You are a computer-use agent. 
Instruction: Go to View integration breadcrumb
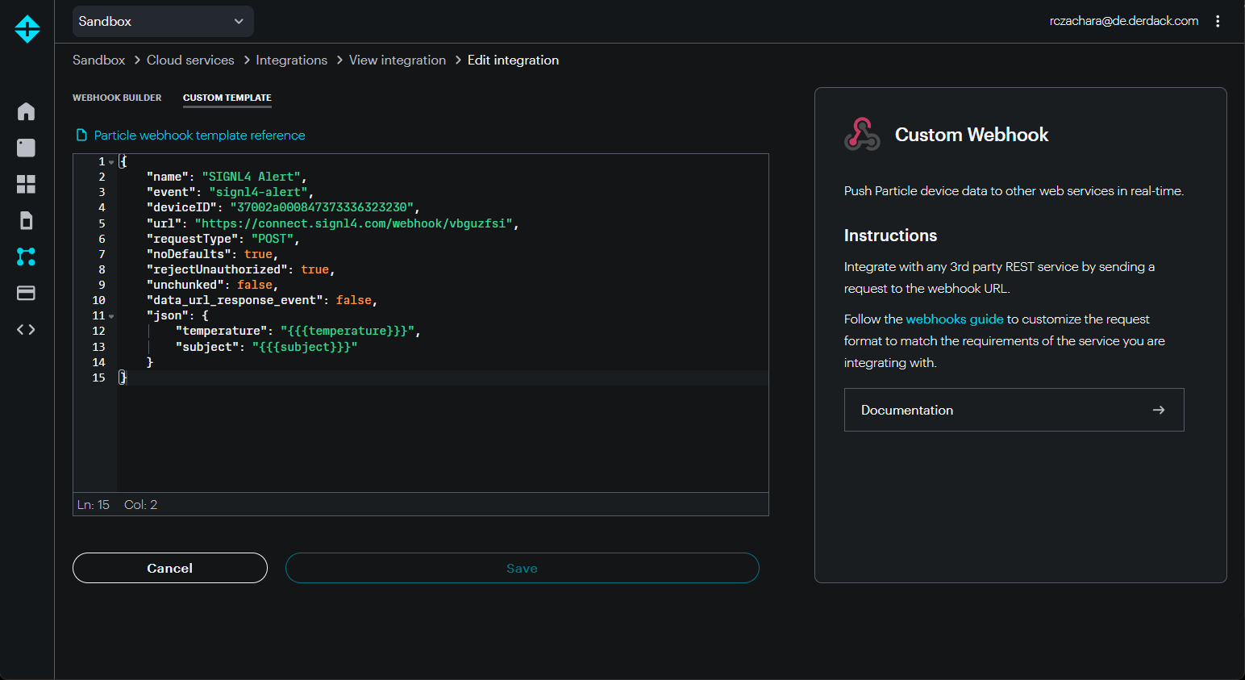398,60
